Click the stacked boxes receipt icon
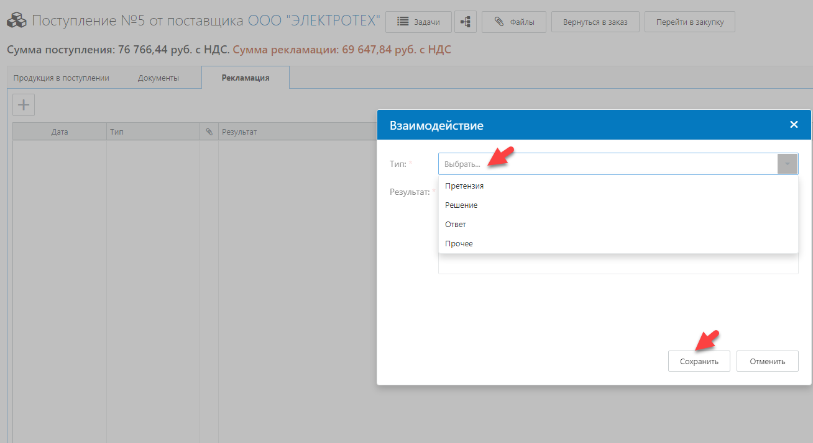 tap(16, 22)
